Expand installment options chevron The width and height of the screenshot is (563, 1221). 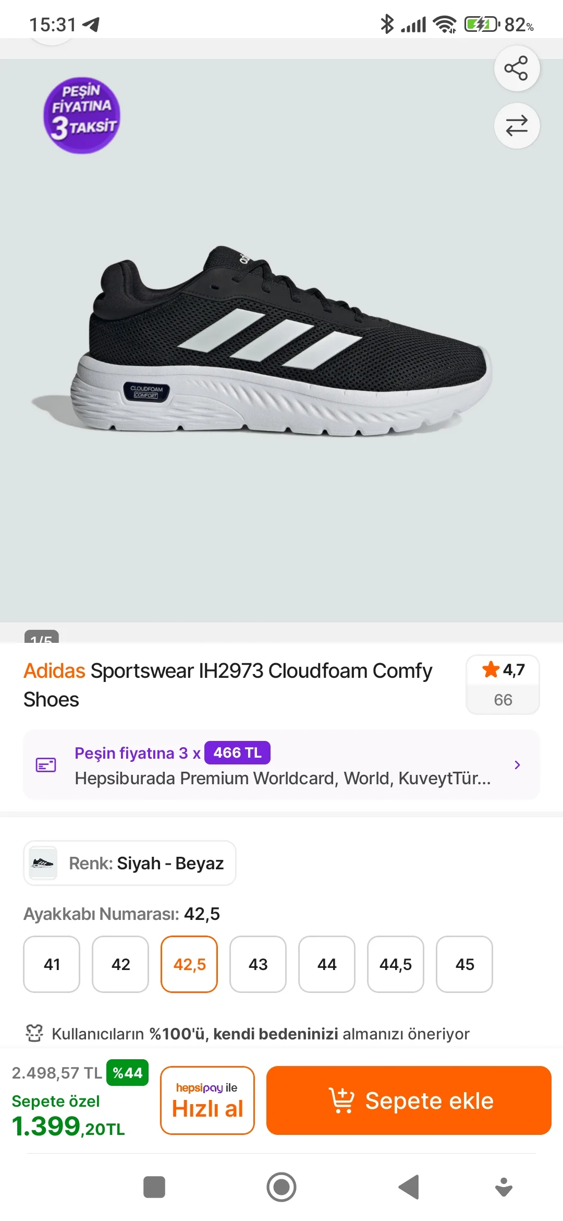click(517, 765)
